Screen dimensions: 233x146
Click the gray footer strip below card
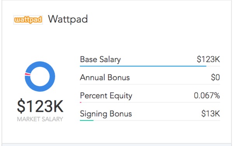[116, 145]
